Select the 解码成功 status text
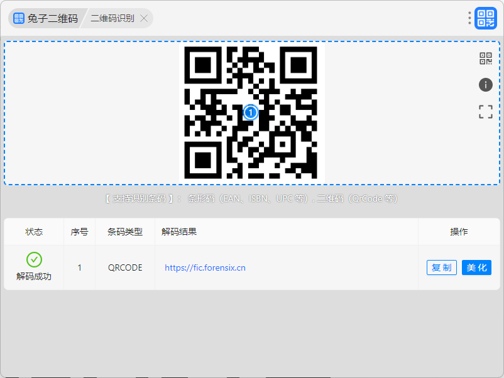 [34, 276]
